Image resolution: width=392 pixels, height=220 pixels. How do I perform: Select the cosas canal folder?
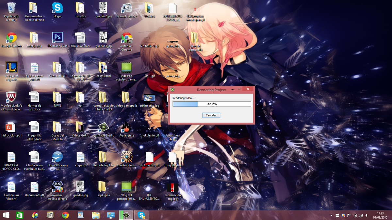click(x=104, y=69)
